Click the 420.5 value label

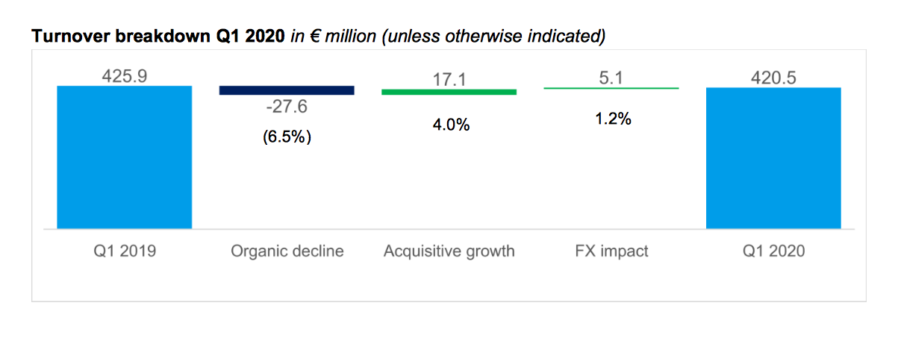coord(773,77)
